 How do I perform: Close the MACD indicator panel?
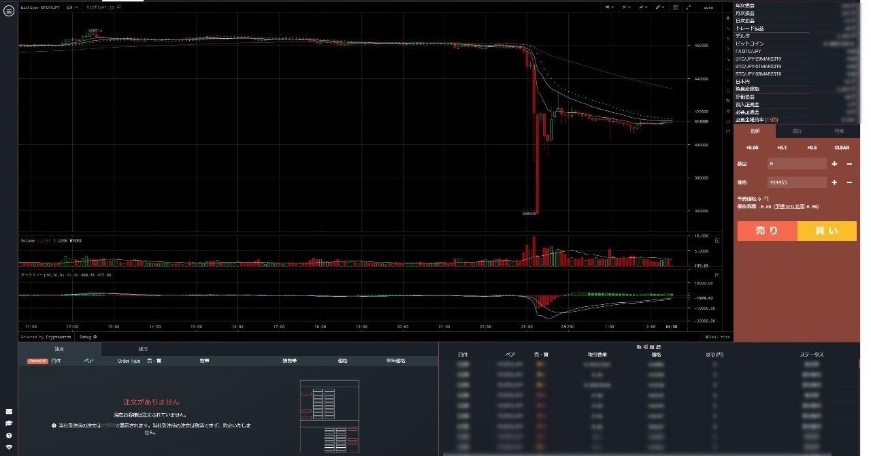tap(717, 276)
